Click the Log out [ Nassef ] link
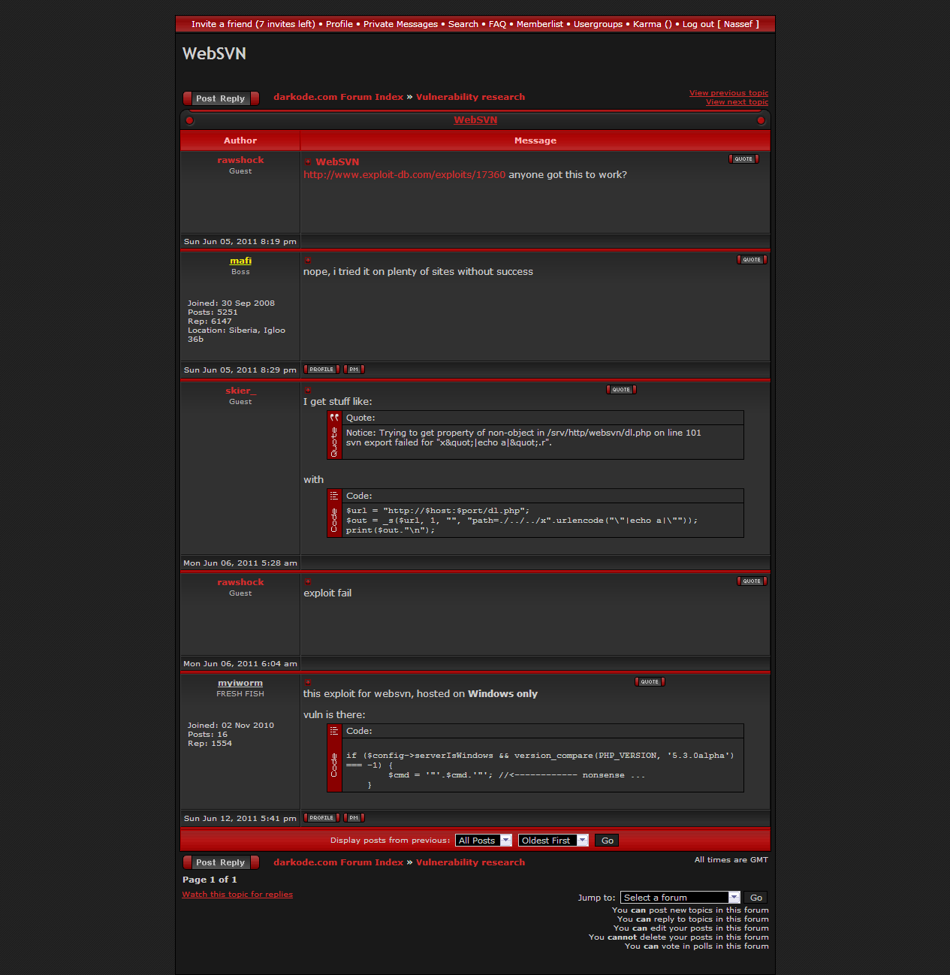Image resolution: width=950 pixels, height=975 pixels. point(720,24)
